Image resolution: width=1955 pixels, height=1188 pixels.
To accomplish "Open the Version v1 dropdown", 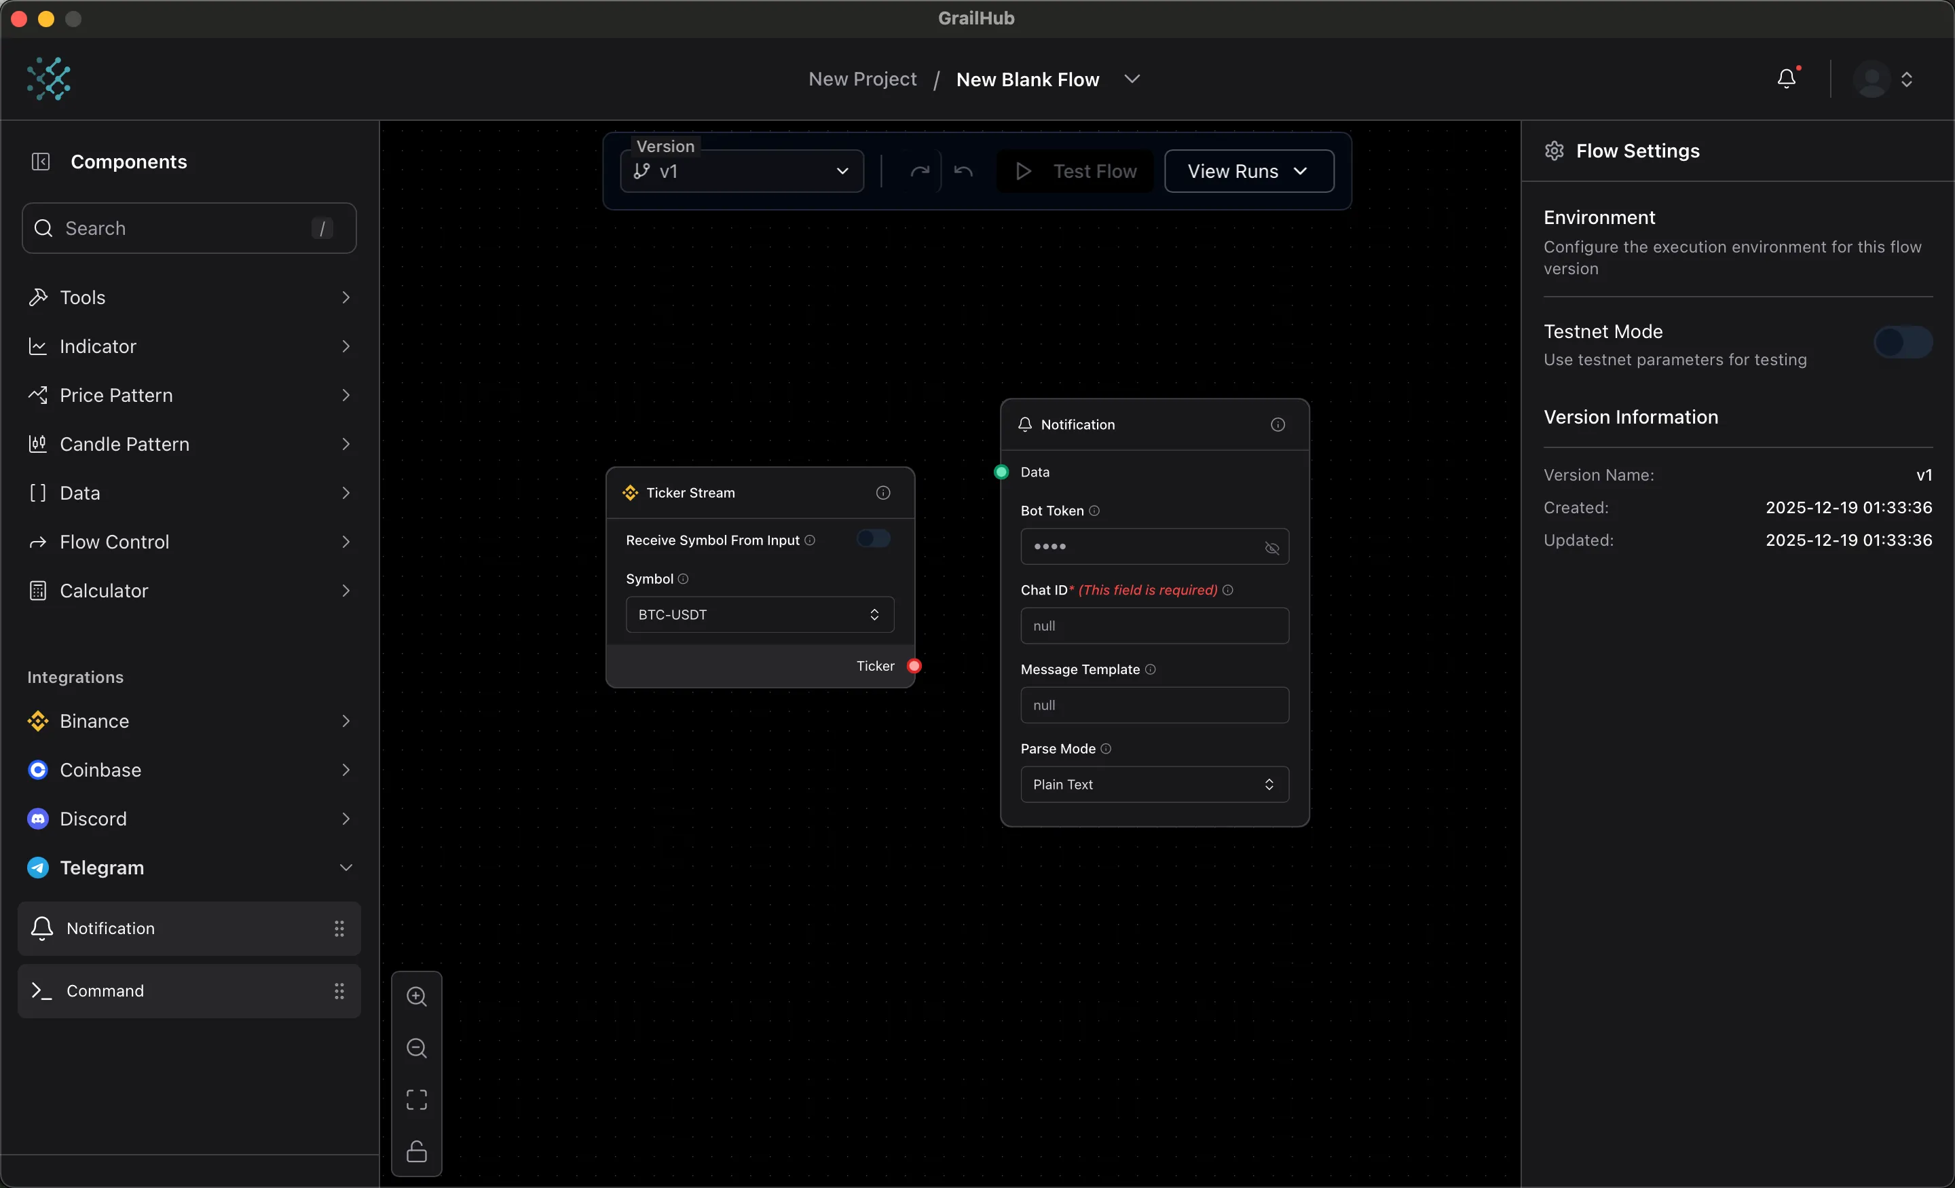I will click(742, 172).
